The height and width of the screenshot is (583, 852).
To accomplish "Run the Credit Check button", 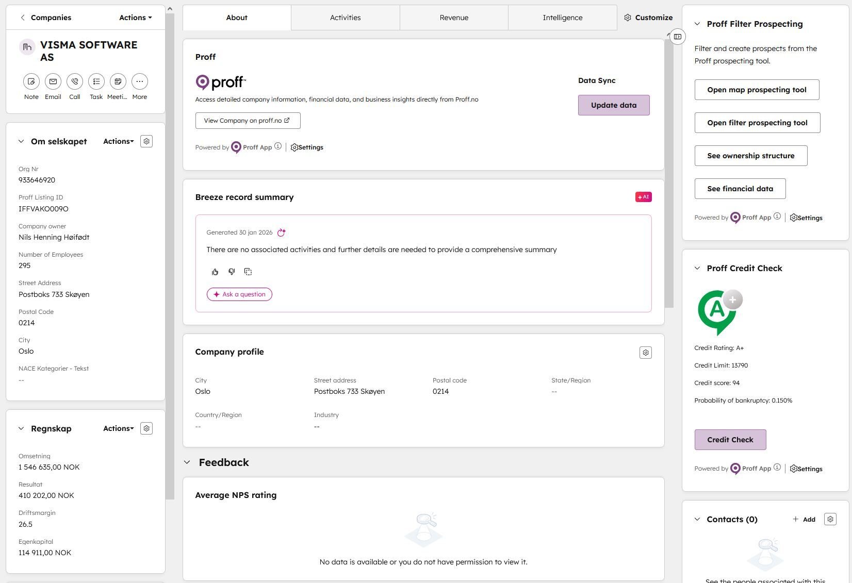I will (730, 440).
